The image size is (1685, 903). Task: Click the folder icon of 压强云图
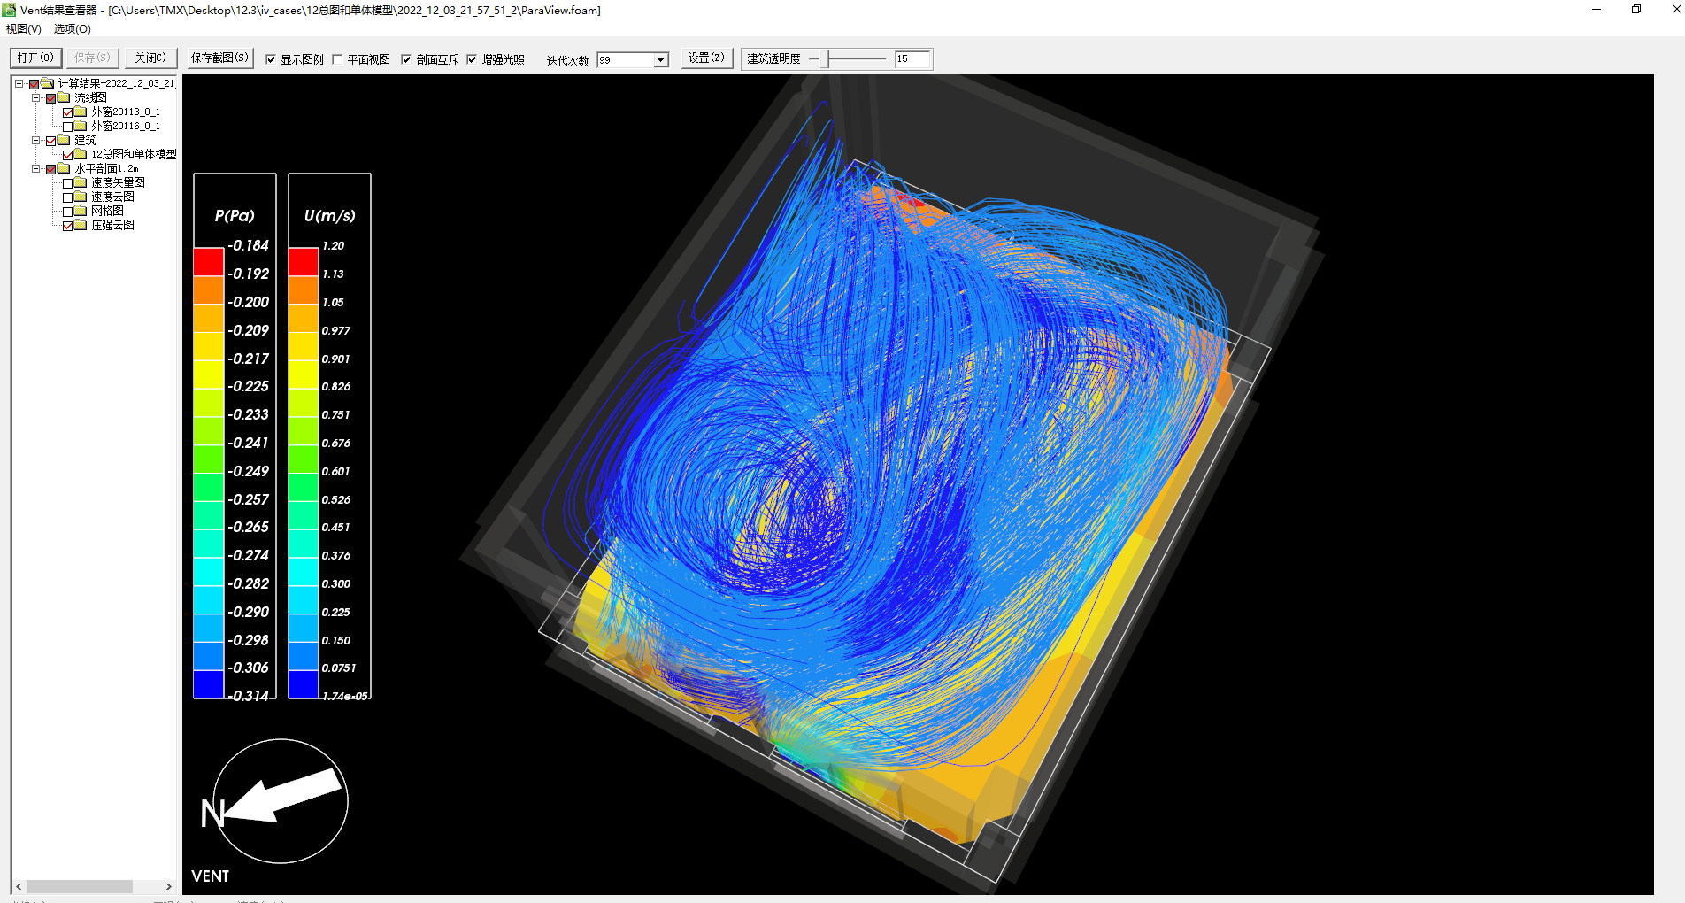[81, 225]
